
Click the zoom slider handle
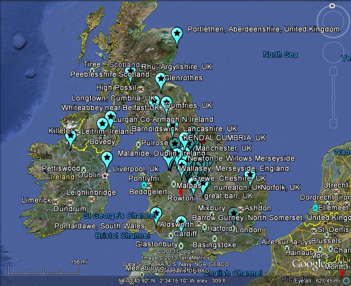pyautogui.click(x=333, y=97)
